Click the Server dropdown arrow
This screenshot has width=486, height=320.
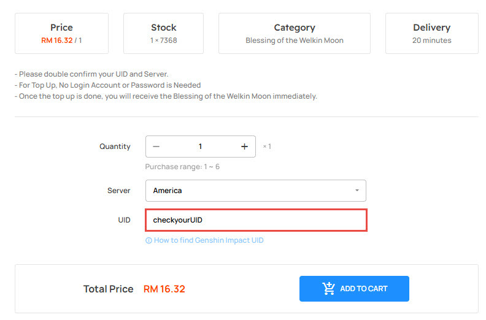point(357,191)
